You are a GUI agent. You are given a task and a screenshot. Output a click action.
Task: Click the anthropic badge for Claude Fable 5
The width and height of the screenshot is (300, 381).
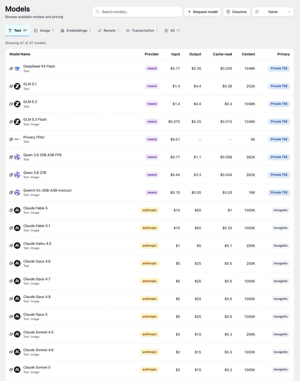pyautogui.click(x=150, y=210)
